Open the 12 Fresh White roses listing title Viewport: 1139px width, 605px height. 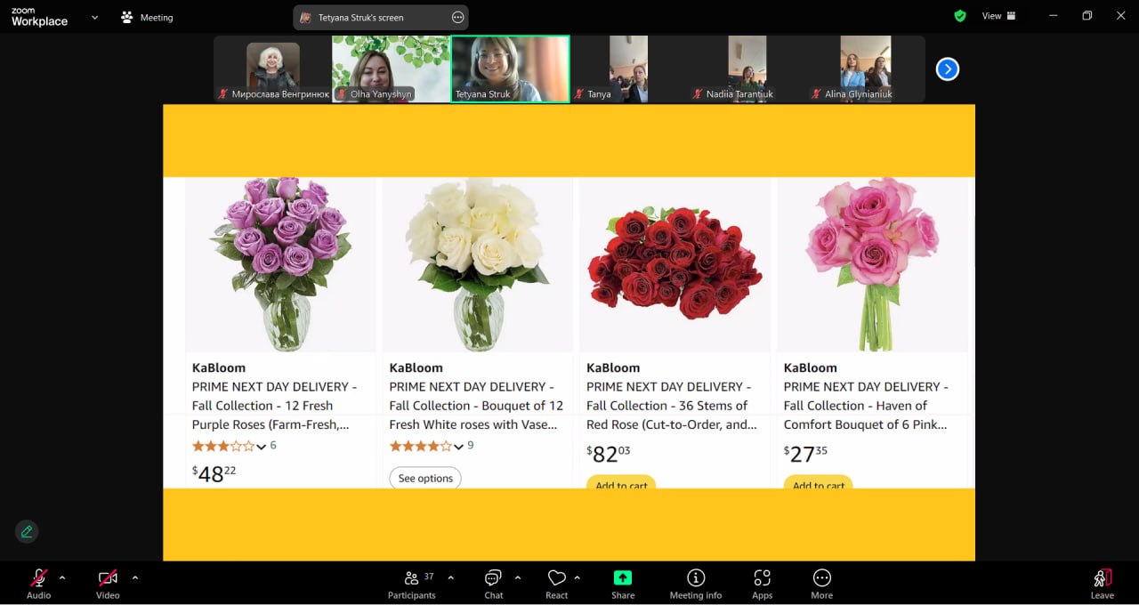476,406
